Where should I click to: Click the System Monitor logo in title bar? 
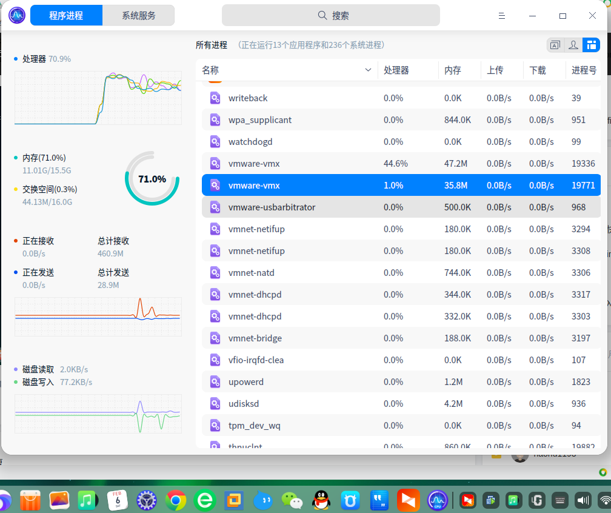[x=17, y=16]
